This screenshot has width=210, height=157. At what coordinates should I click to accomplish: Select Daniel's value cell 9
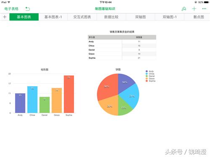[139, 50]
